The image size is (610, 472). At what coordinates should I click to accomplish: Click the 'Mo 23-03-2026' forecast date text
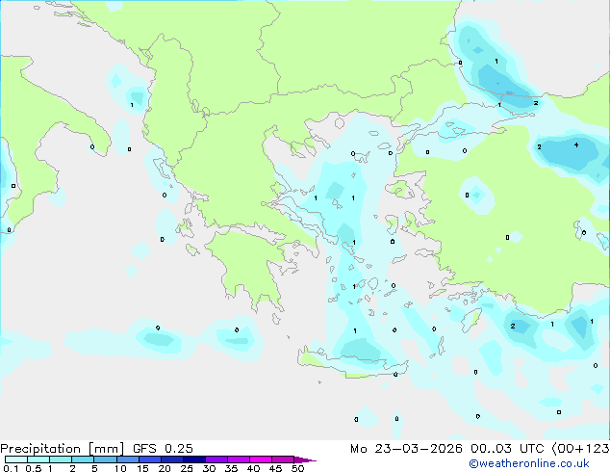407,449
